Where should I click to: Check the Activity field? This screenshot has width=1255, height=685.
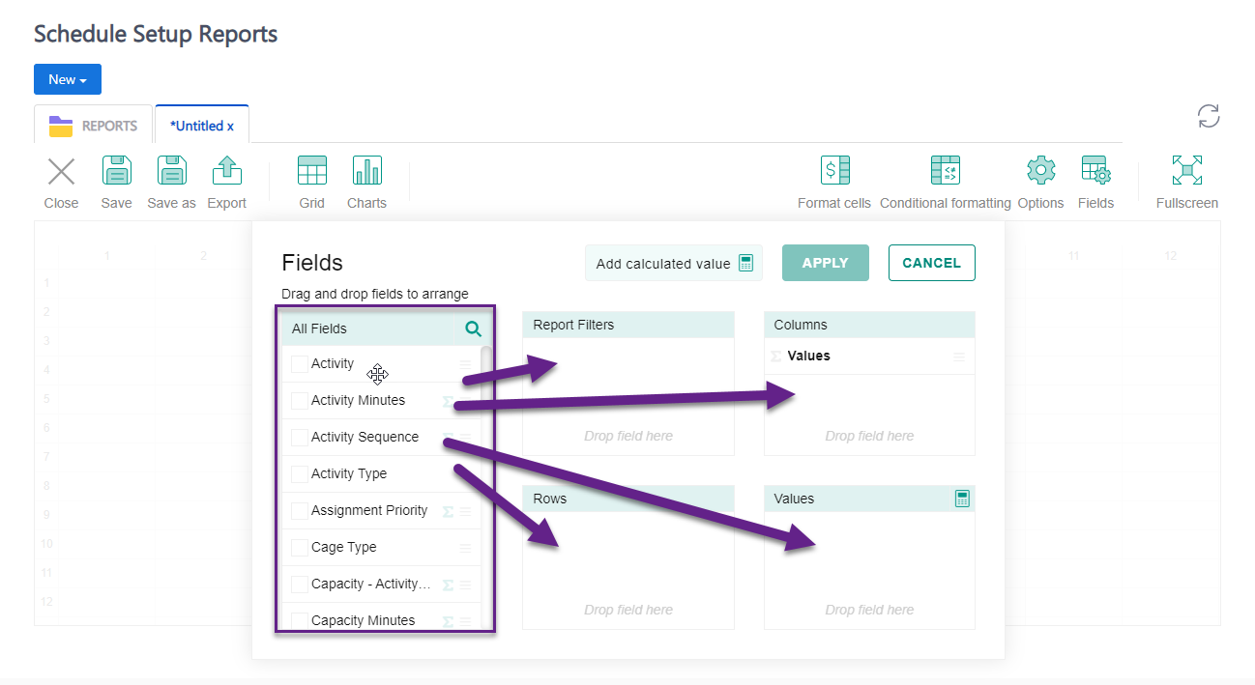(x=300, y=363)
